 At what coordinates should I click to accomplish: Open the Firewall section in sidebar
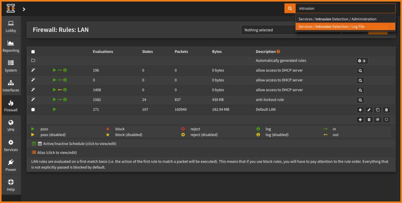click(x=11, y=106)
